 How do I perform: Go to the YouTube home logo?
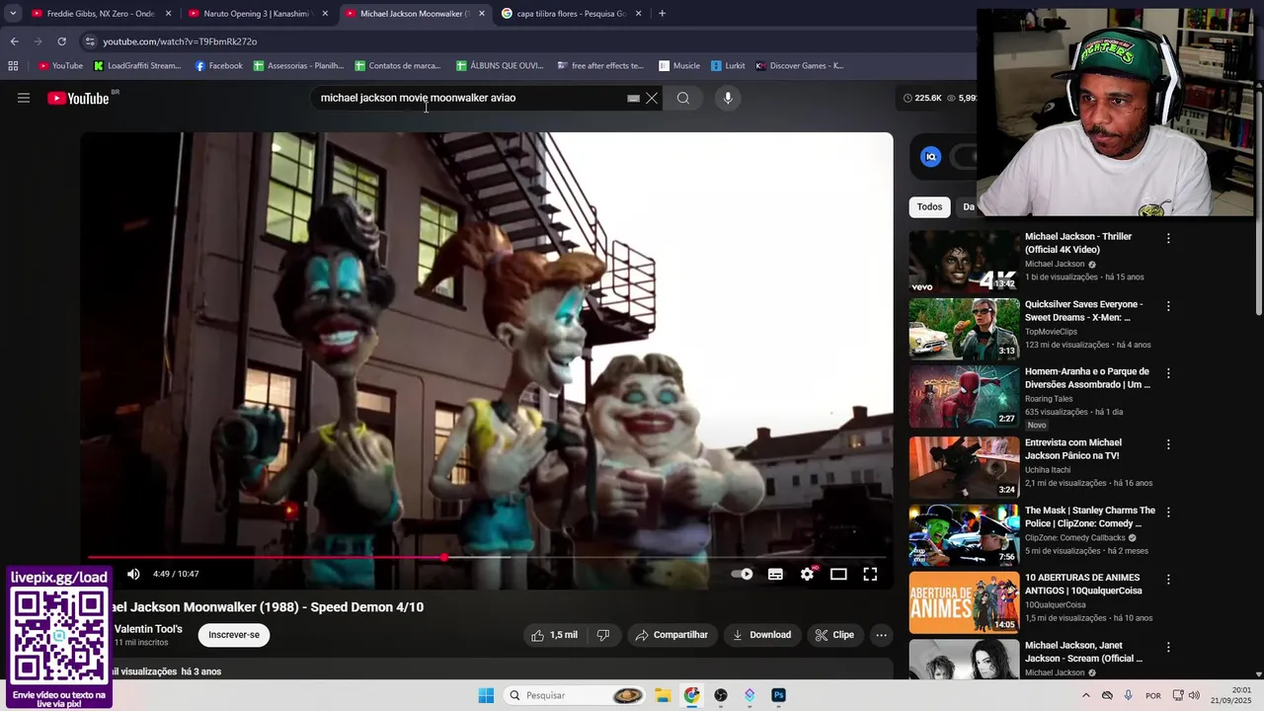point(78,98)
